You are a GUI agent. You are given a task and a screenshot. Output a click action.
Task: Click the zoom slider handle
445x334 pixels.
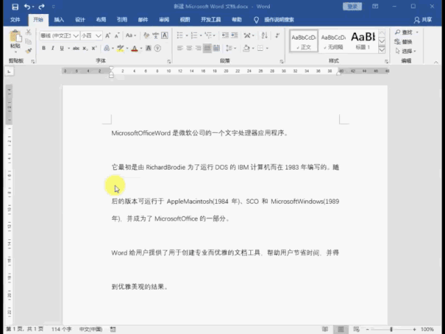click(391, 329)
